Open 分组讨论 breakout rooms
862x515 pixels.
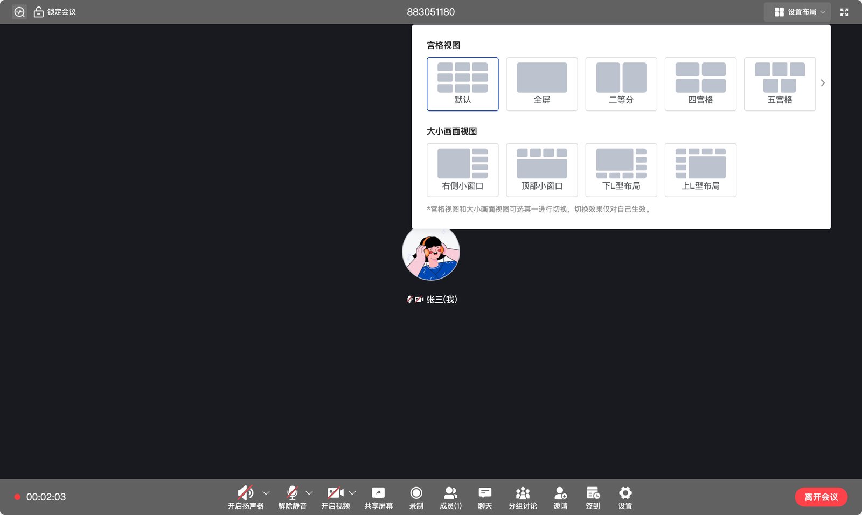click(523, 497)
